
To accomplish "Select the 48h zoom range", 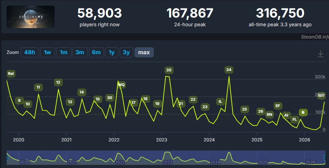I will [x=29, y=52].
